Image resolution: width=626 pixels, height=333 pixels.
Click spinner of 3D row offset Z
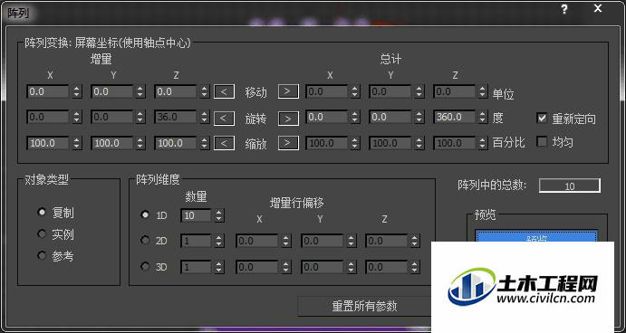click(415, 267)
